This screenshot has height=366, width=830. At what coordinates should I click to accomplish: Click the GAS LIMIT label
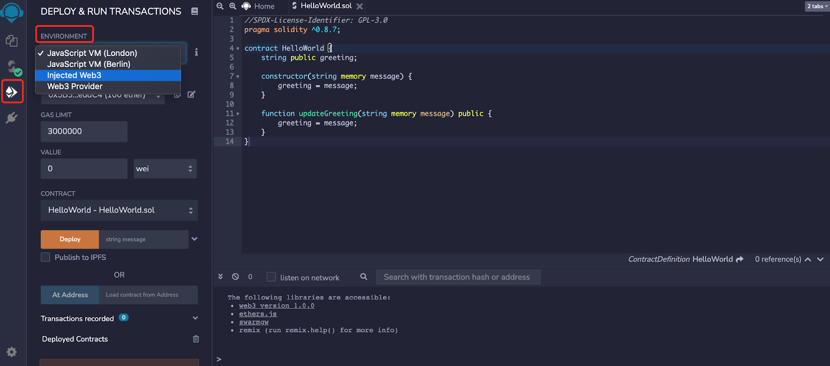pyautogui.click(x=56, y=115)
